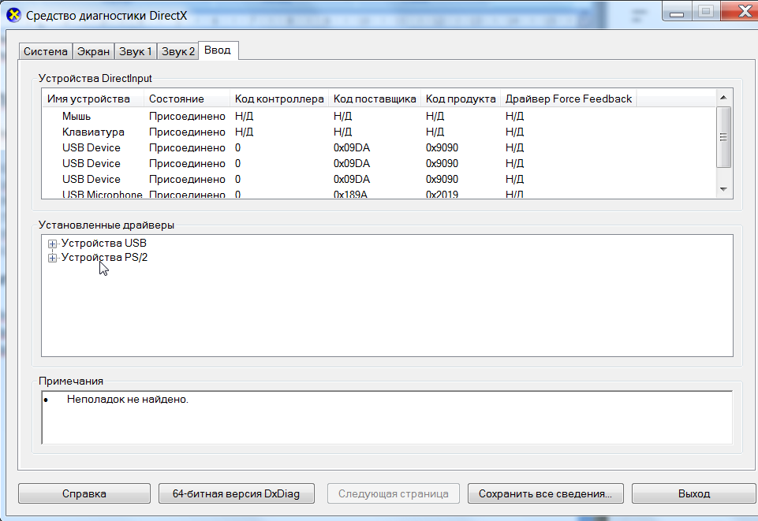Switch to the Система tab
This screenshot has height=521, width=758.
click(x=46, y=51)
